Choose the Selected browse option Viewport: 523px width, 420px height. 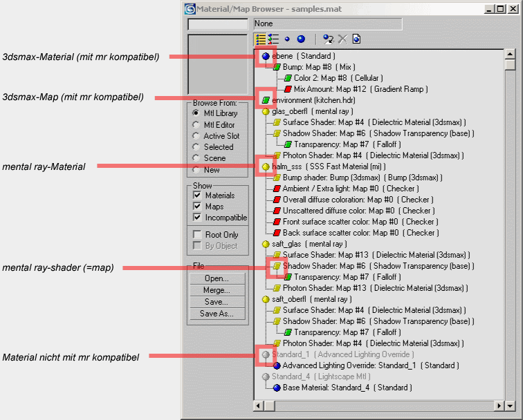click(196, 147)
